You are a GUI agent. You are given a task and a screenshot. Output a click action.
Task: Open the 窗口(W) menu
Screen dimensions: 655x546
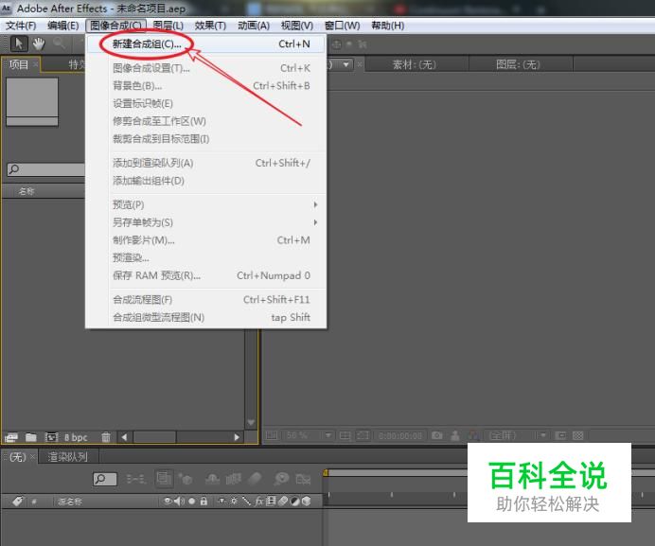[x=342, y=26]
